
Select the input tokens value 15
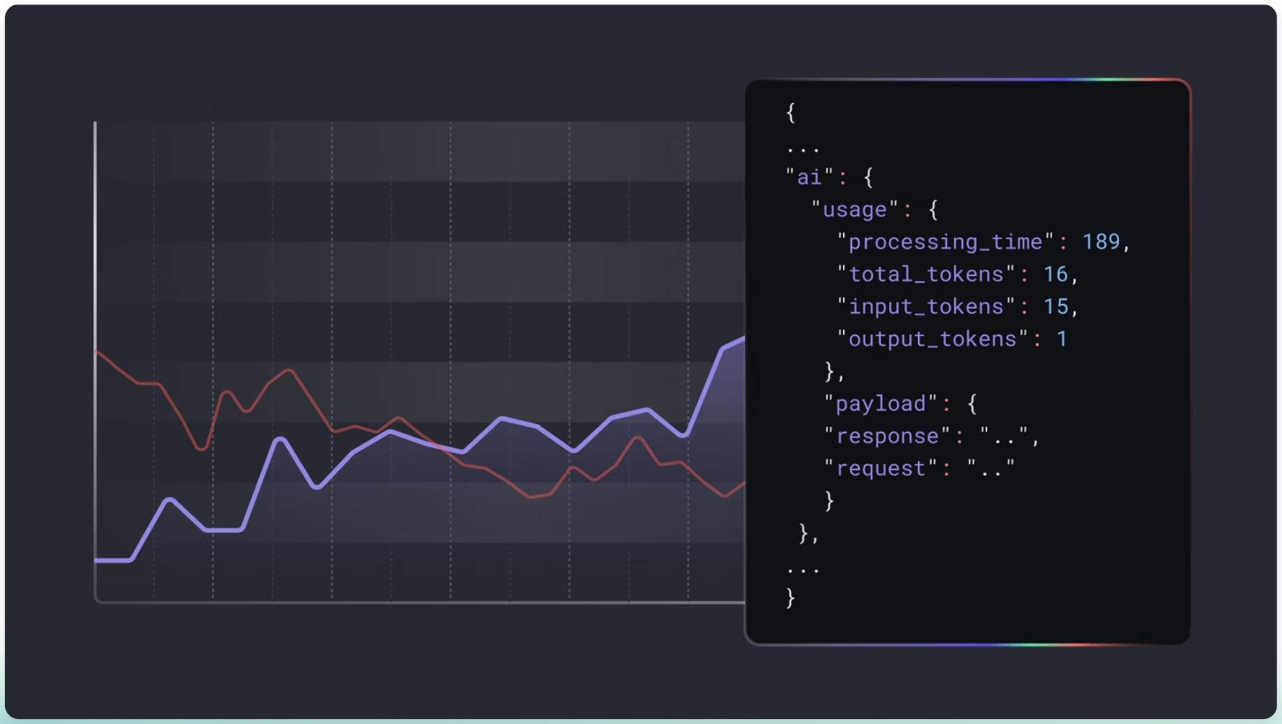(x=1056, y=307)
